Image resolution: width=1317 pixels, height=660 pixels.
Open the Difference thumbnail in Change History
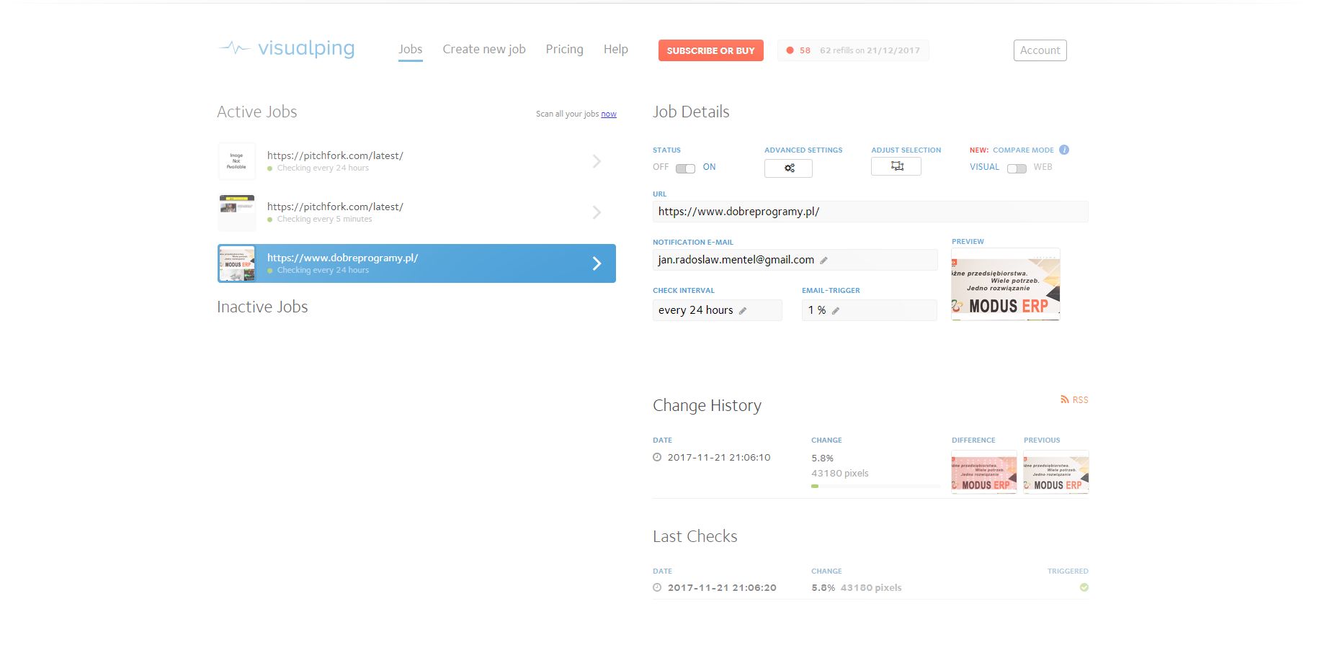pos(984,471)
